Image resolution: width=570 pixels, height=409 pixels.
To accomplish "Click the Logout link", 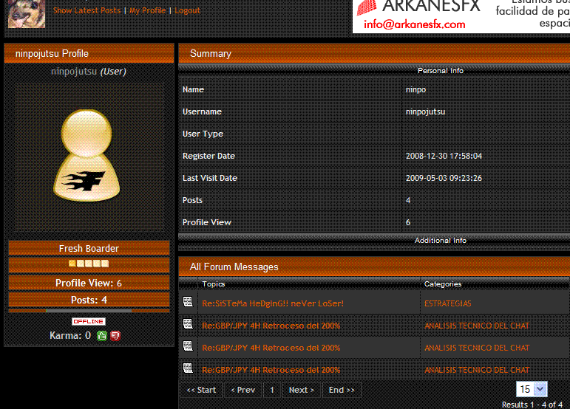I will pyautogui.click(x=187, y=11).
